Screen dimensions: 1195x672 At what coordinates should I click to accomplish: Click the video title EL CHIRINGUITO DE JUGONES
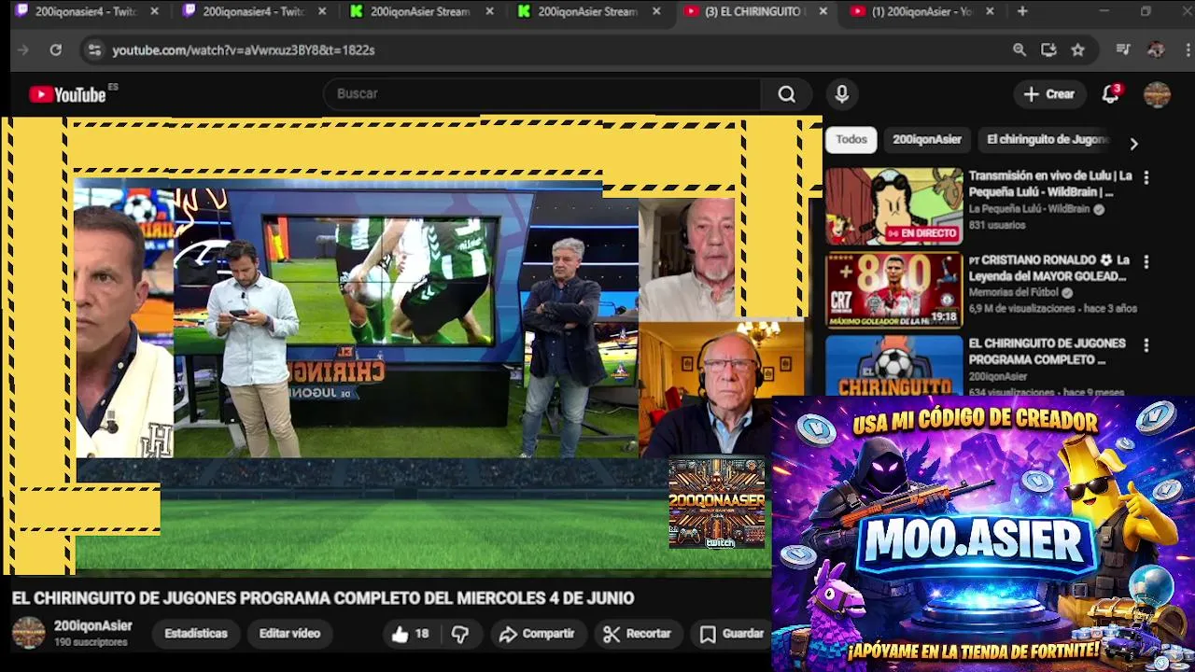point(322,598)
